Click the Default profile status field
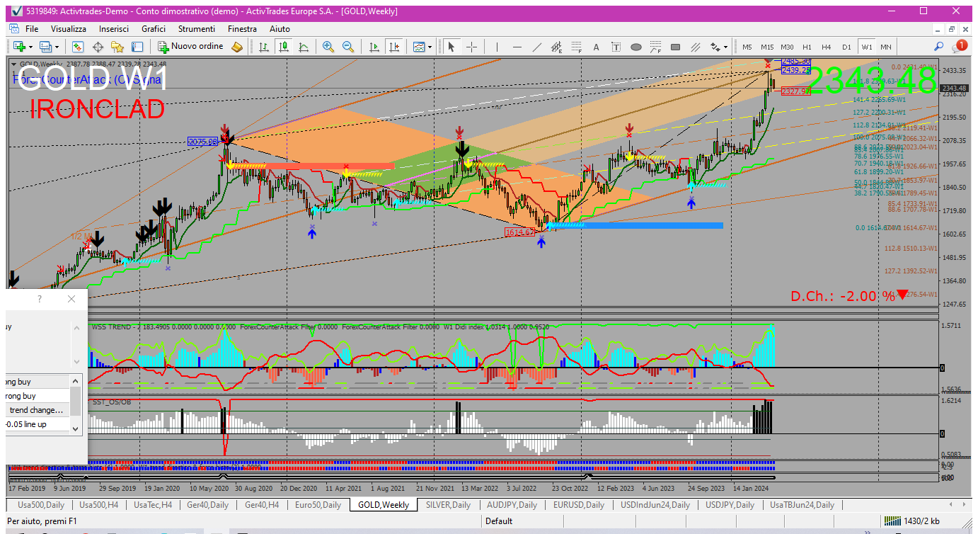The width and height of the screenshot is (978, 534). tap(499, 521)
